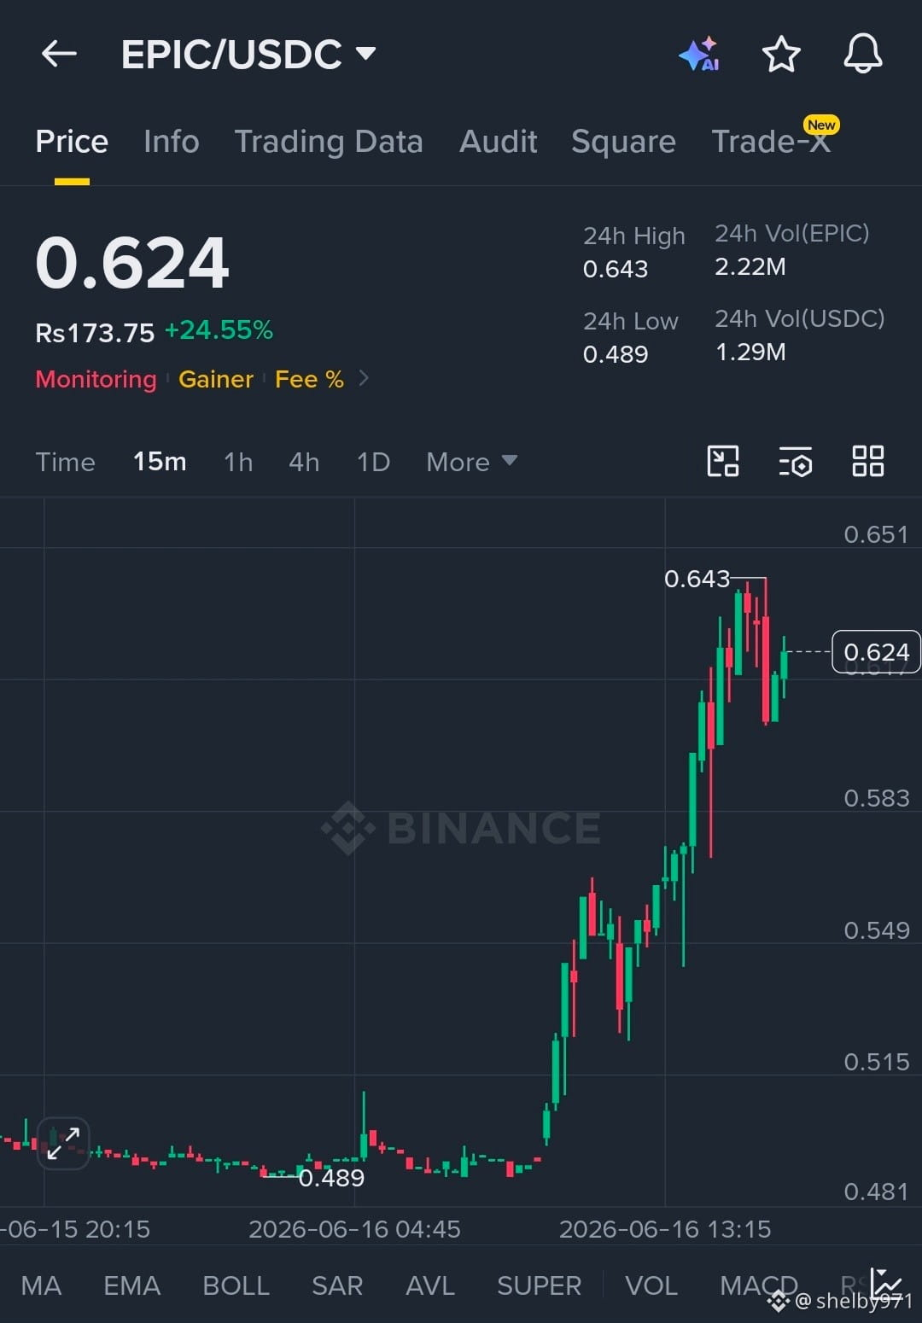This screenshot has height=1323, width=922.
Task: Expand tags row with the chevron arrow
Action: pyautogui.click(x=364, y=378)
